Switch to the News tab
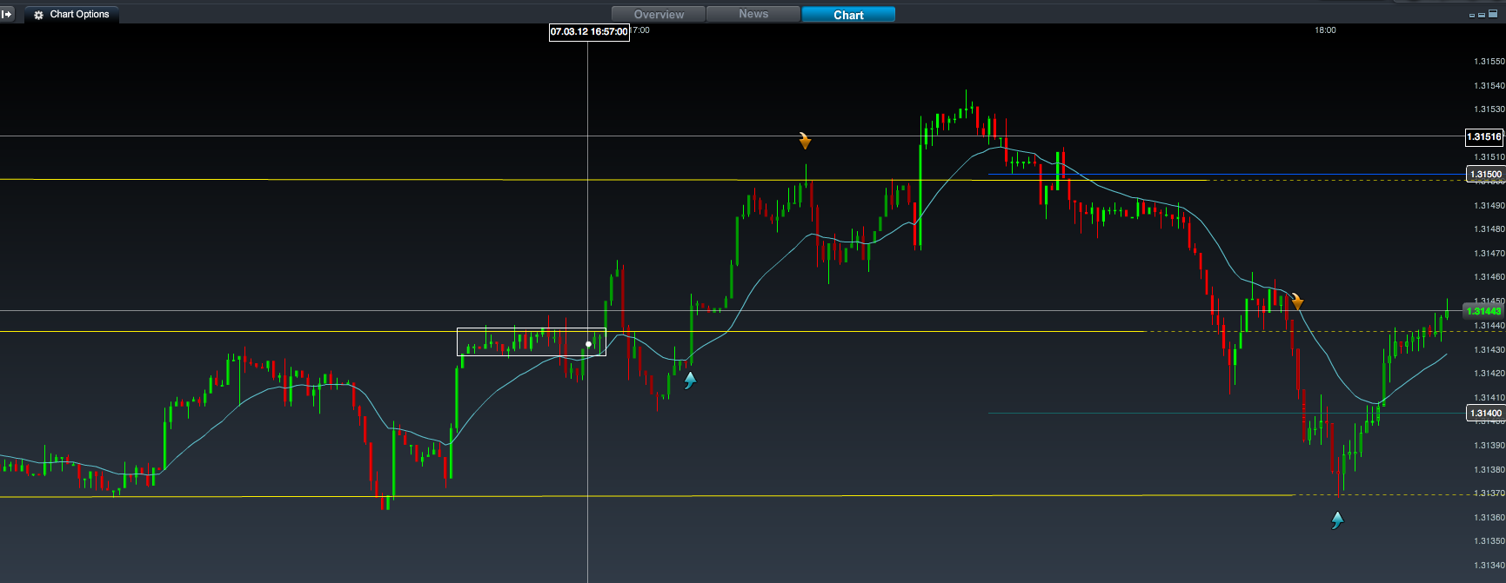 coord(753,14)
